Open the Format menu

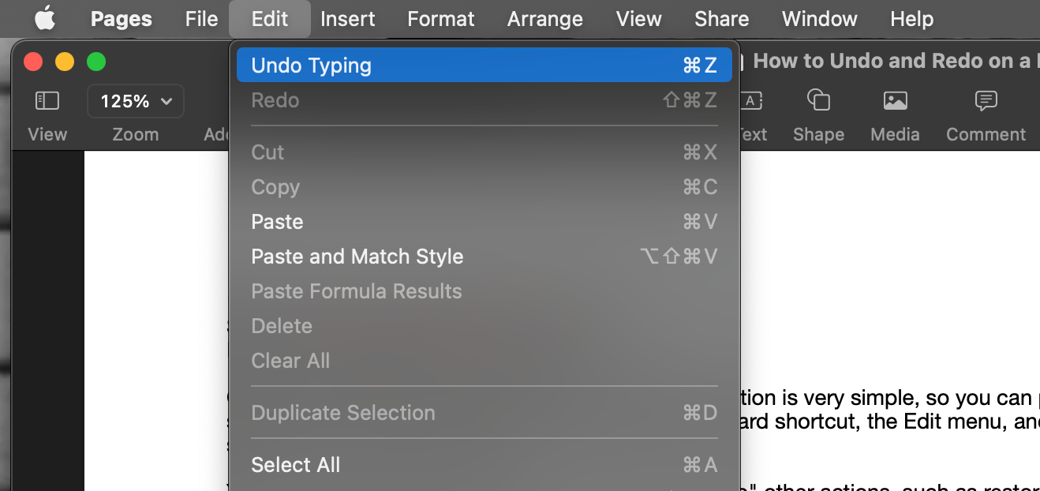(x=440, y=18)
